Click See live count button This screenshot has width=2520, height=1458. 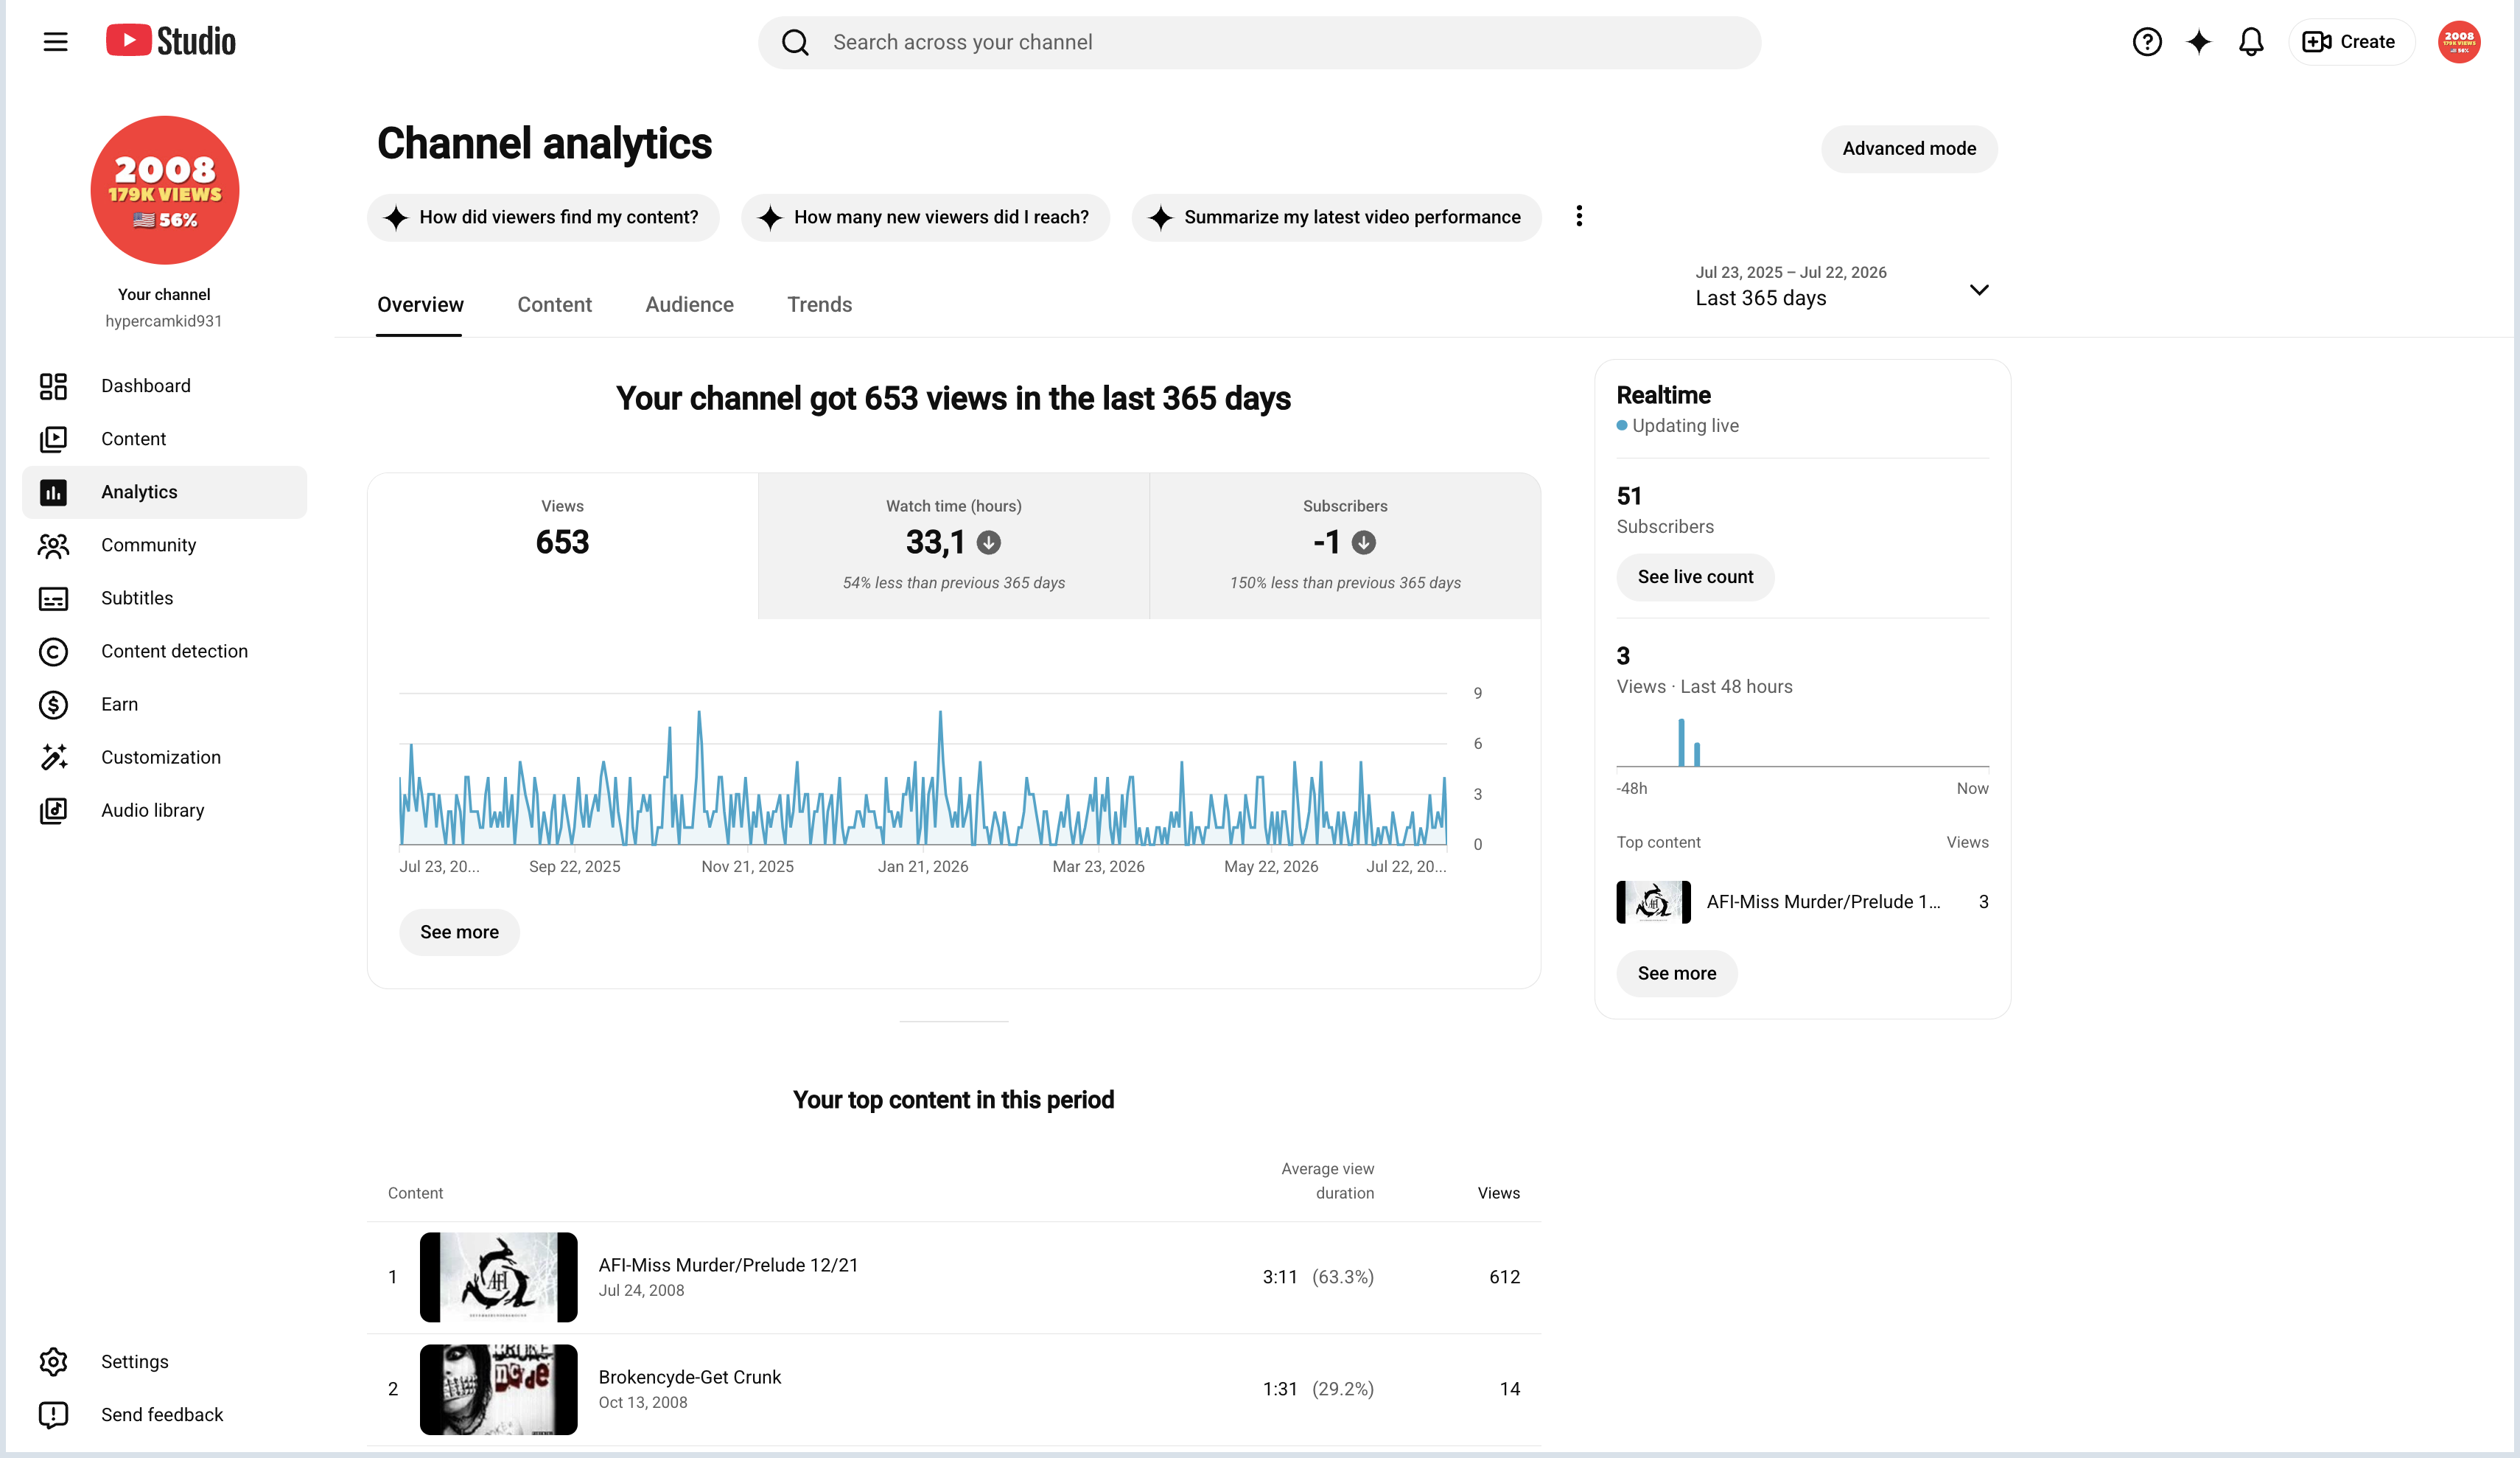tap(1695, 577)
